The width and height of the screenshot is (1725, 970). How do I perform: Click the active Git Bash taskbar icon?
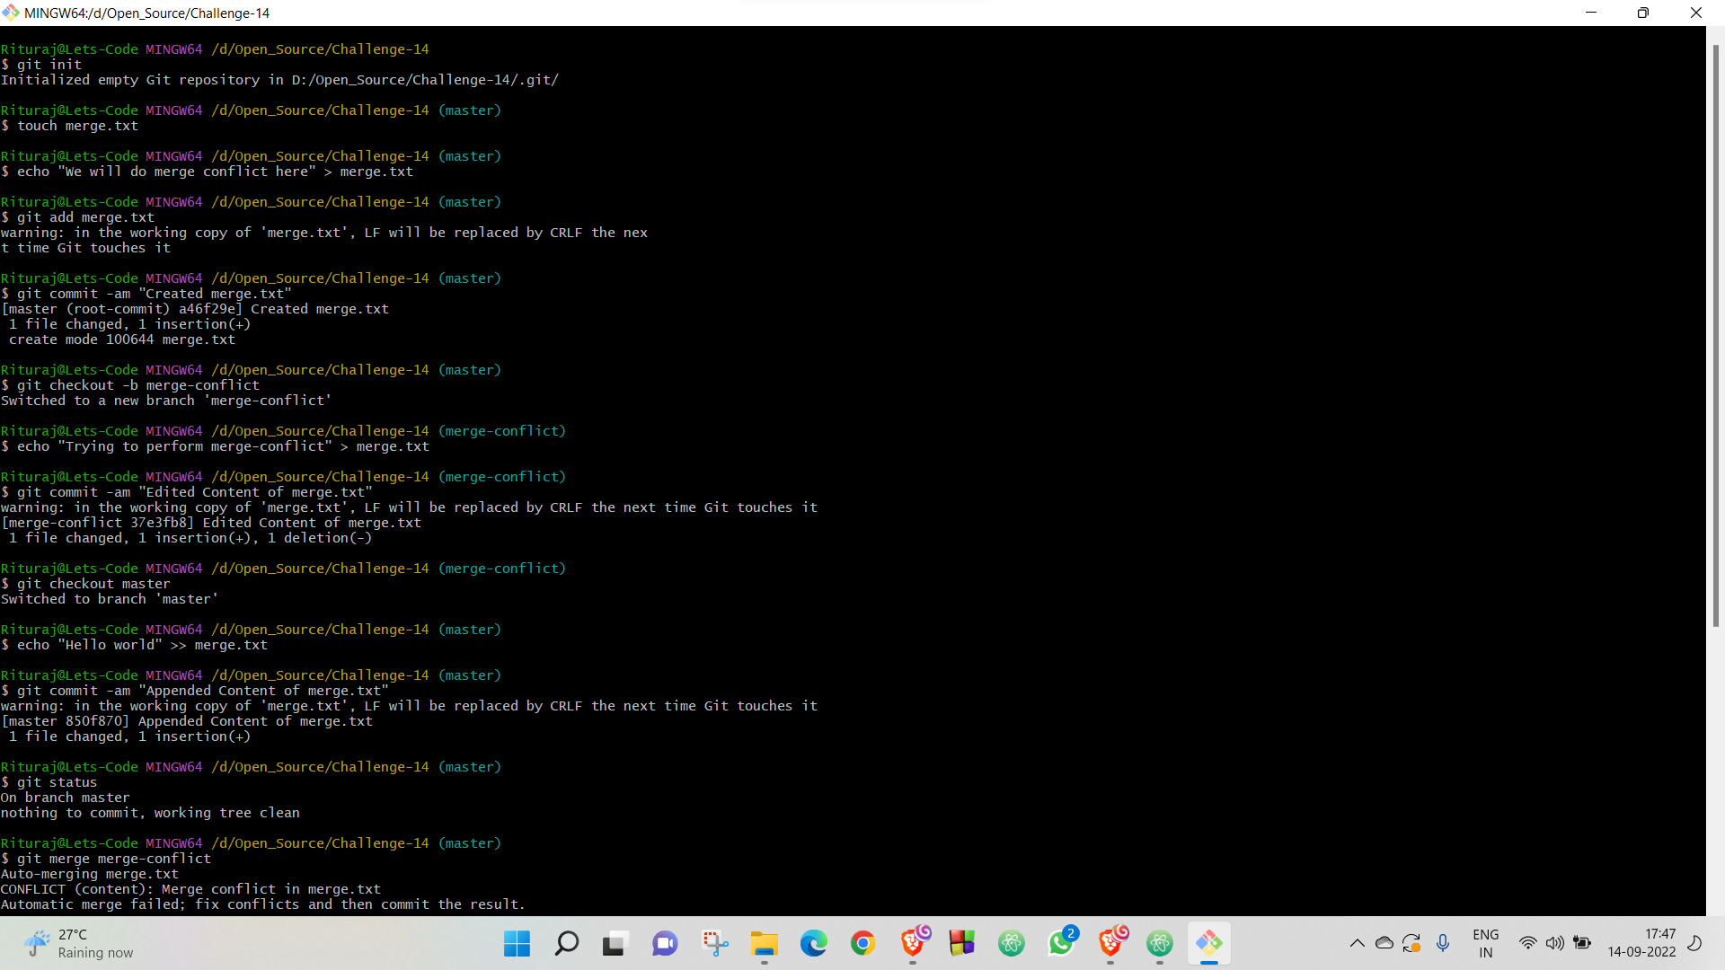pyautogui.click(x=1209, y=943)
